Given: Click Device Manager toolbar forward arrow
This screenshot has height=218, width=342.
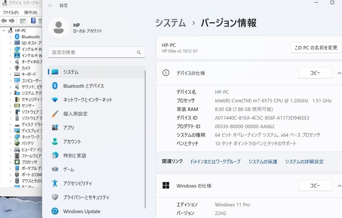Looking at the screenshot, I should pyautogui.click(x=12, y=21).
